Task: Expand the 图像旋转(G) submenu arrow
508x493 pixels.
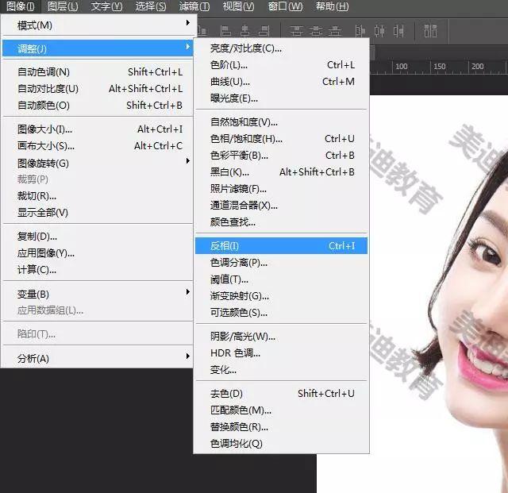Action: pos(187,161)
